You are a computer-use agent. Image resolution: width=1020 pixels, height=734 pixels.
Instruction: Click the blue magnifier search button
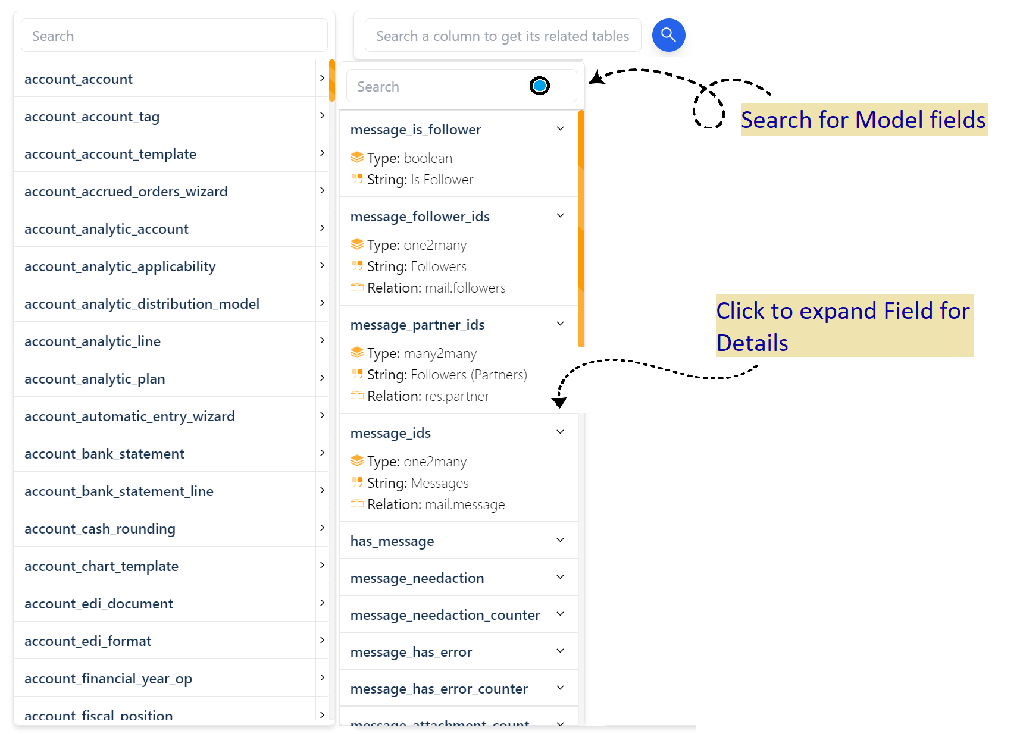coord(668,35)
